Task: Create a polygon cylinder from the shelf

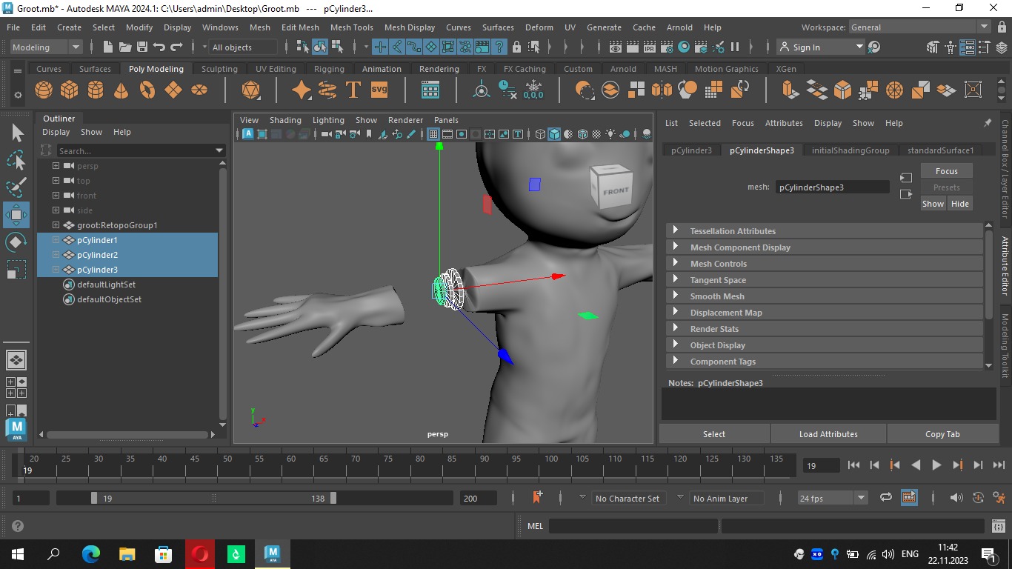Action: point(96,90)
